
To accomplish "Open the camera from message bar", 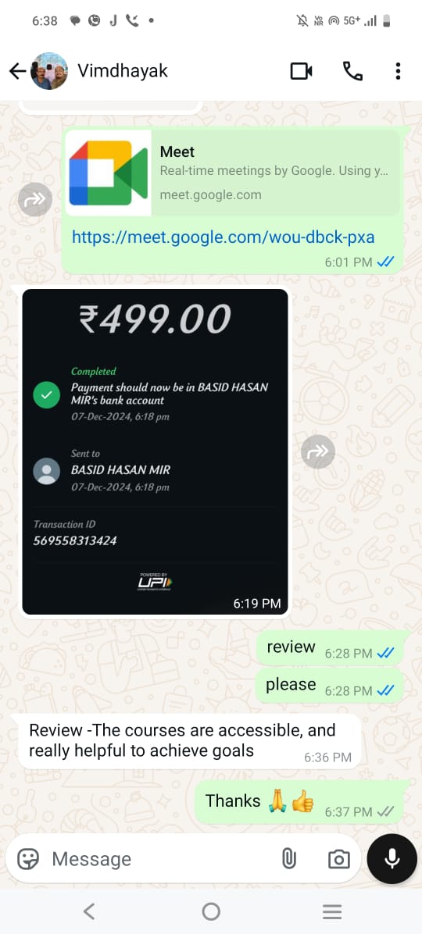I will pos(338,859).
